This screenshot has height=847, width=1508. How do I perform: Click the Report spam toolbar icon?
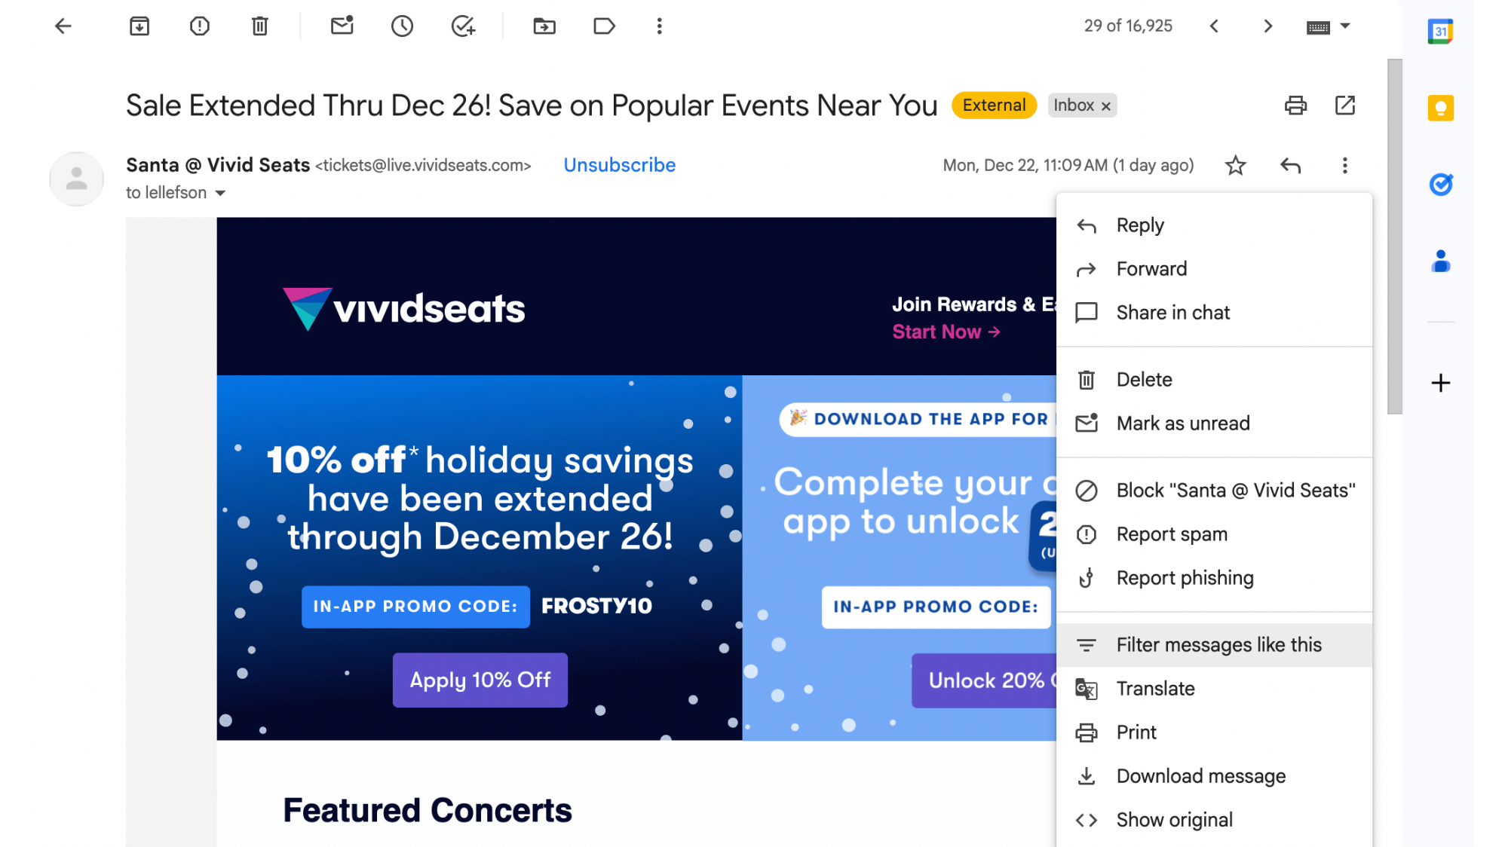(x=200, y=26)
